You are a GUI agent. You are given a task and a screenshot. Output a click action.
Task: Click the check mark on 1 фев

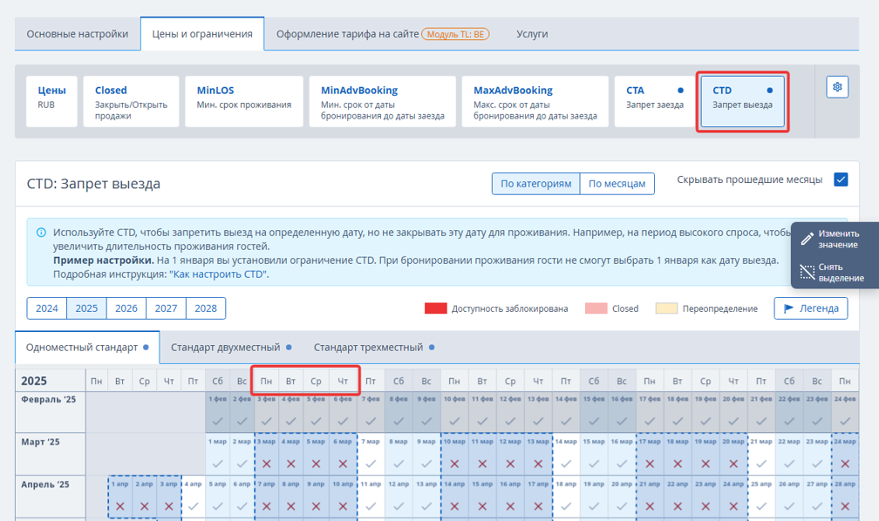point(217,422)
